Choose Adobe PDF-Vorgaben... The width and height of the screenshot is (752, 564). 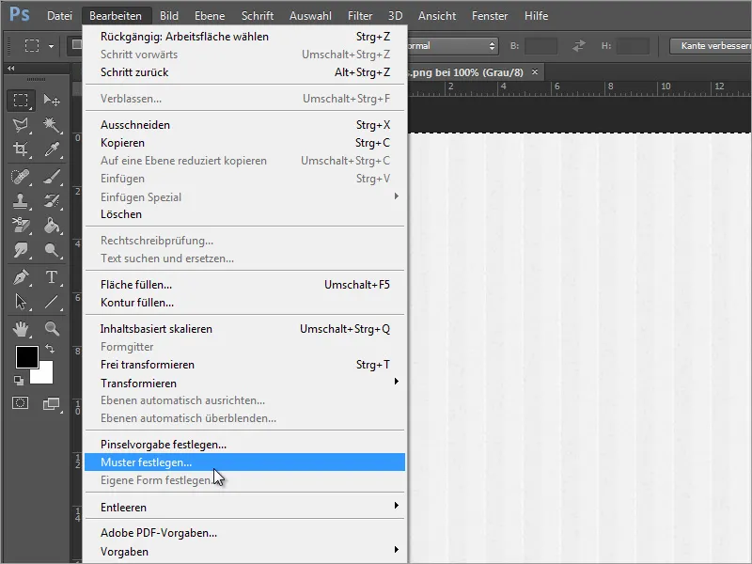click(244, 533)
